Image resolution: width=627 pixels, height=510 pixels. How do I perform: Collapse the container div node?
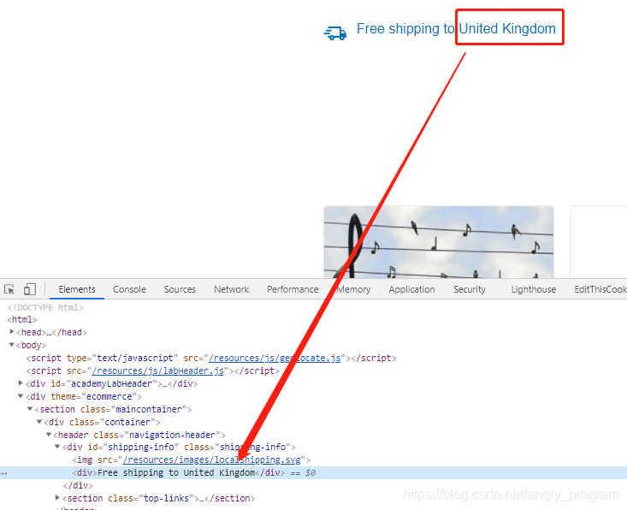click(39, 422)
